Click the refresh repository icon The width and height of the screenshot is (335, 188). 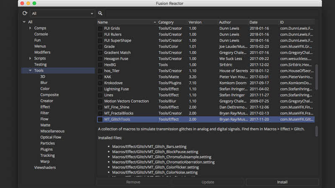pos(25,13)
